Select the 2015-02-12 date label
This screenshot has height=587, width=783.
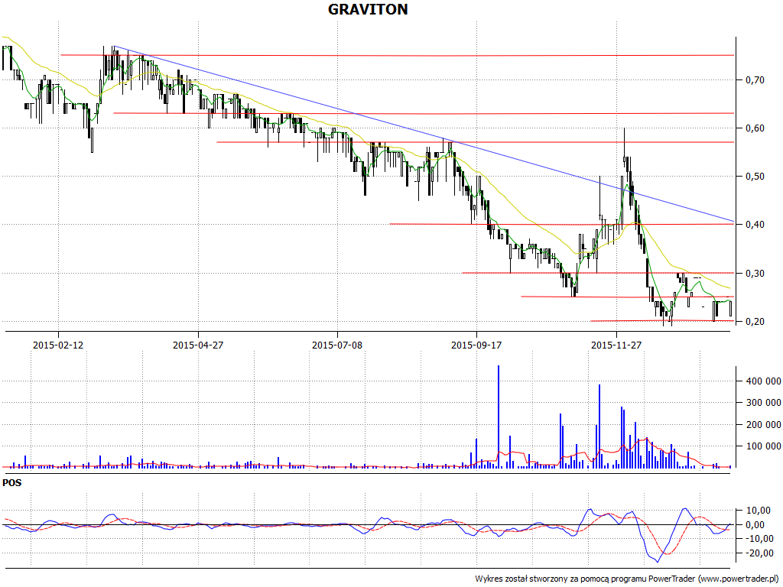pyautogui.click(x=58, y=345)
